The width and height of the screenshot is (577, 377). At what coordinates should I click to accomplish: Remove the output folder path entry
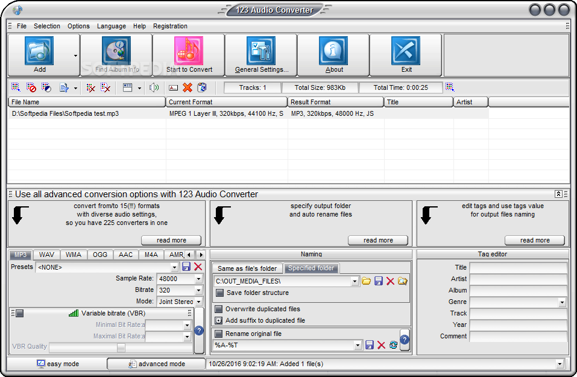tap(391, 281)
